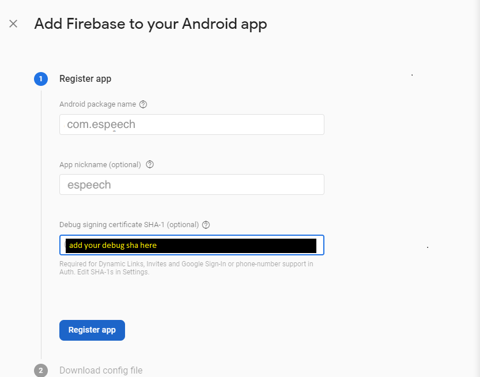Click into the App nickname field
480x377 pixels.
point(191,184)
